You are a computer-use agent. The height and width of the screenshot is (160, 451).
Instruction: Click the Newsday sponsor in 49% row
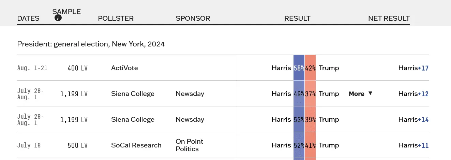pos(190,94)
